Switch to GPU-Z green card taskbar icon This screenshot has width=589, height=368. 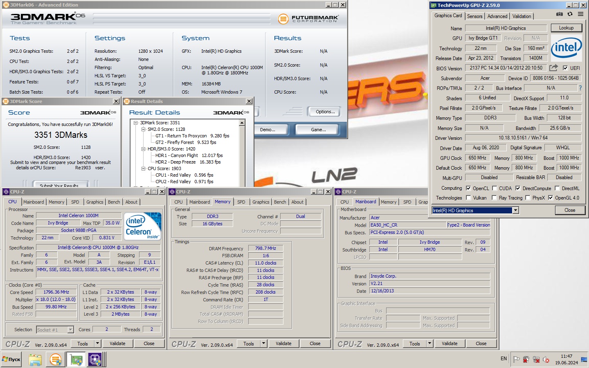coord(76,360)
